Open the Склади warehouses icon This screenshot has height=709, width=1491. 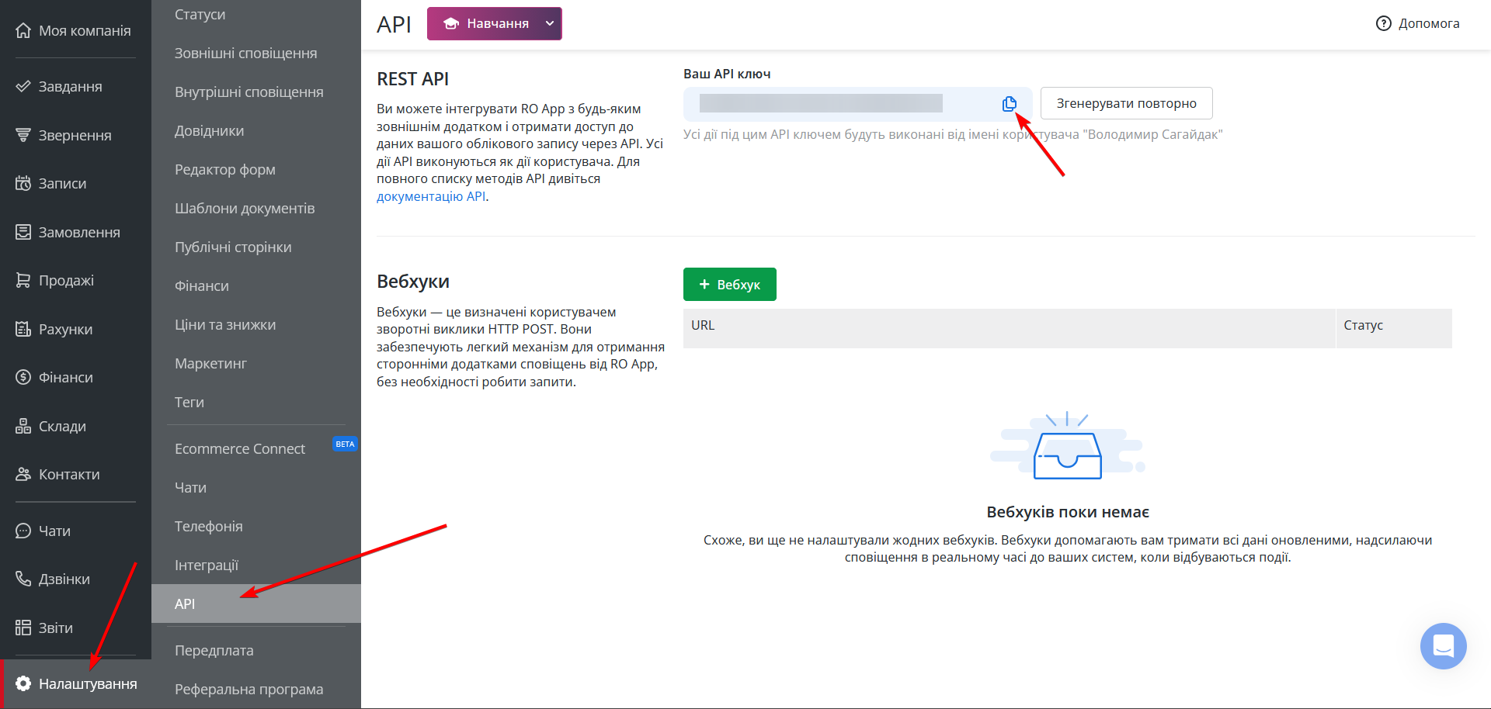(x=23, y=425)
